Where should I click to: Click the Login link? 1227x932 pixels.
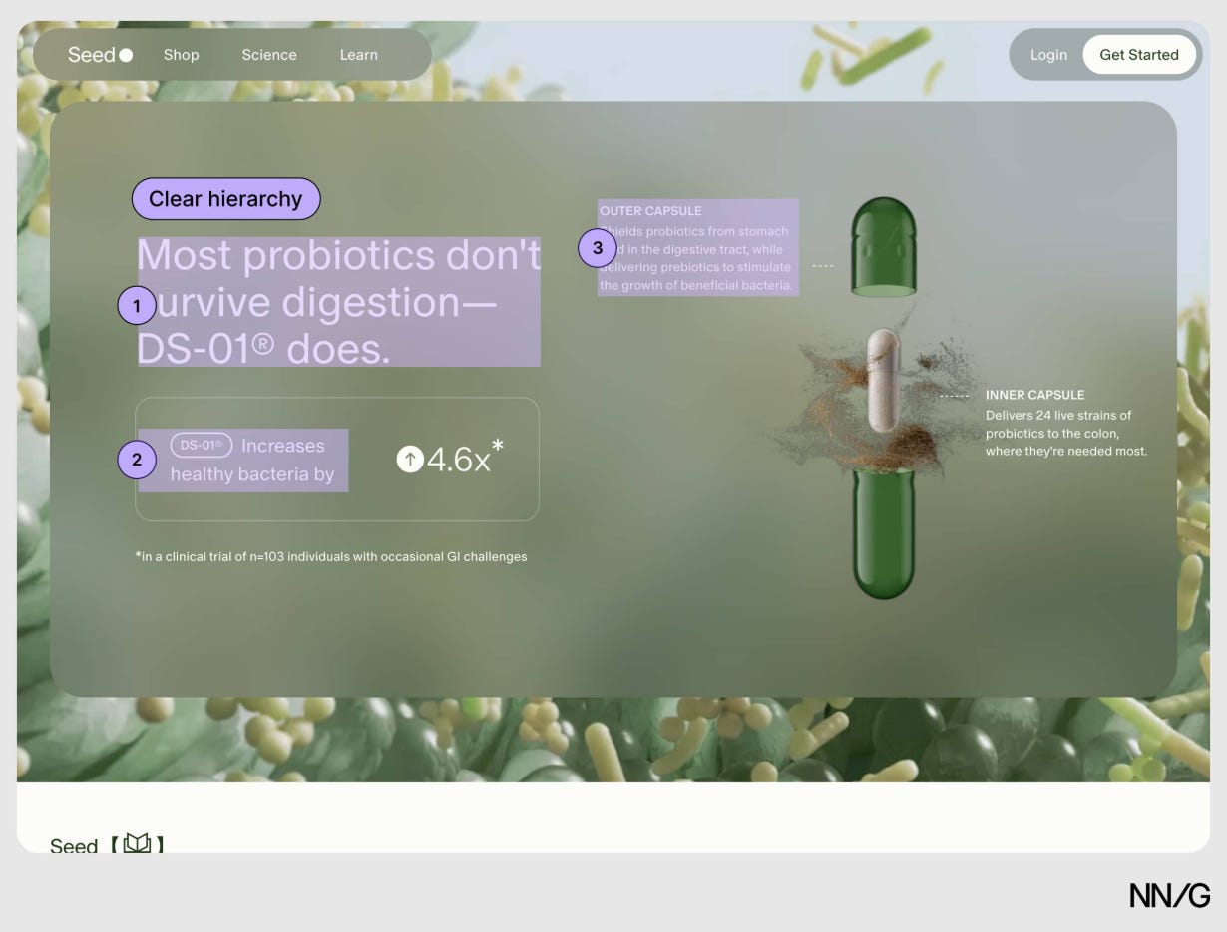coord(1048,55)
